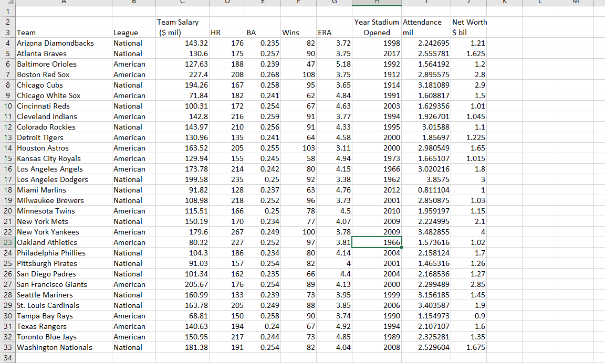Select row 1 header
This screenshot has width=605, height=363.
tap(8, 12)
